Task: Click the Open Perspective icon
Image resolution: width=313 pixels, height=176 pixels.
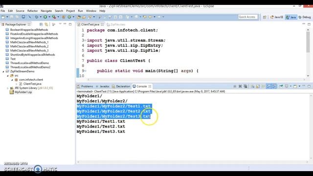Action: [x=265, y=17]
